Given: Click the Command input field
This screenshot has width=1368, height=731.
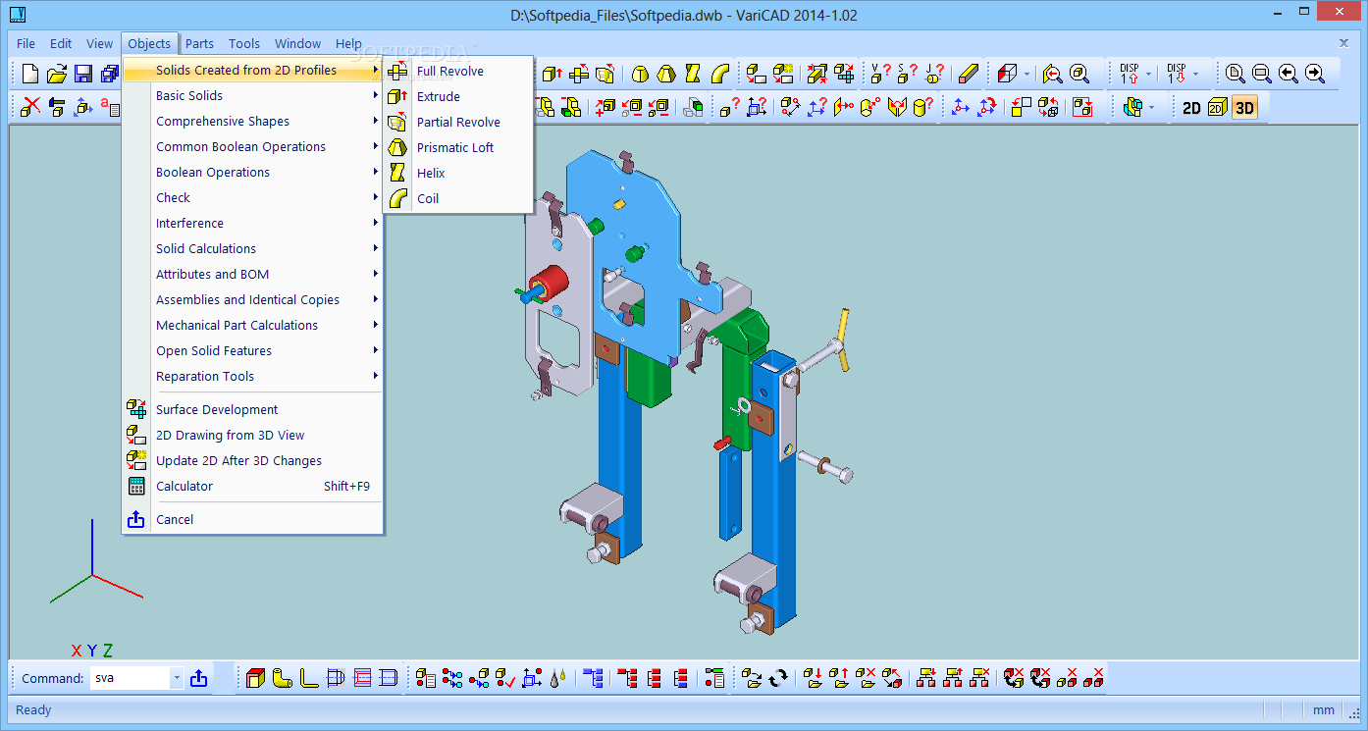Looking at the screenshot, I should [130, 678].
